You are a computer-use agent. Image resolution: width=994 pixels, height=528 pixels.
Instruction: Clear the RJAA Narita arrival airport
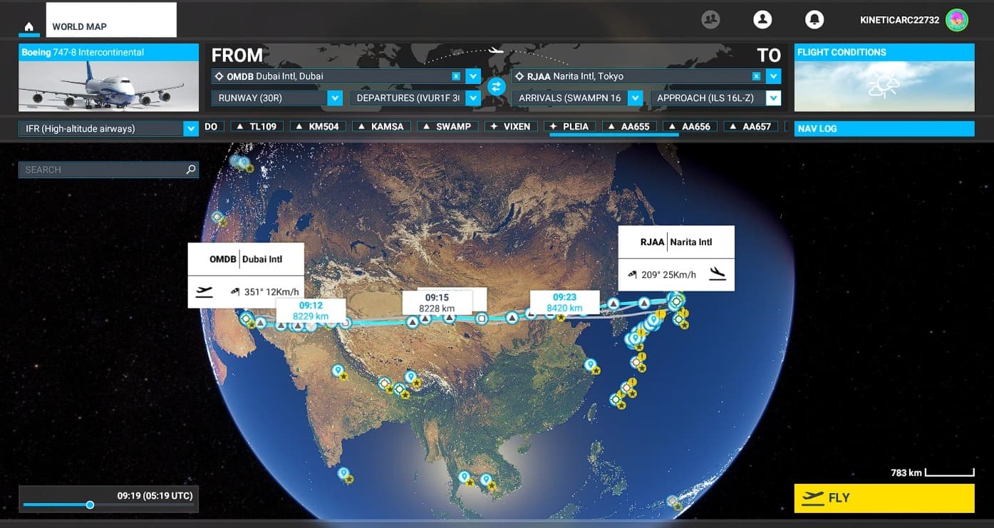756,76
